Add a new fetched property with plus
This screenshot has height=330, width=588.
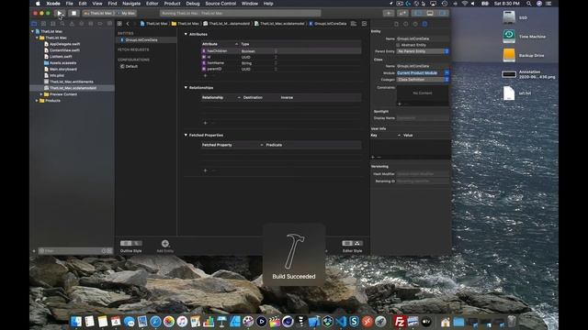click(x=205, y=170)
